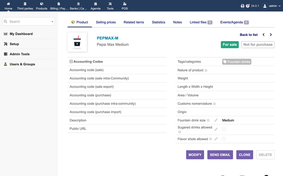Open My Dashboard in sidebar
283x176 pixels.
coord(21,34)
